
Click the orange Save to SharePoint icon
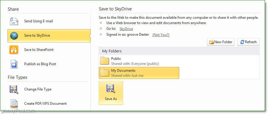tap(14, 50)
